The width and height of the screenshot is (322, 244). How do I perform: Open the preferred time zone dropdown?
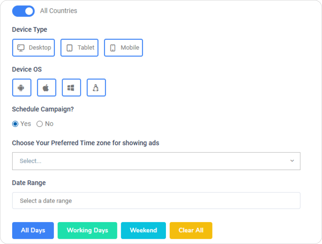coord(152,161)
